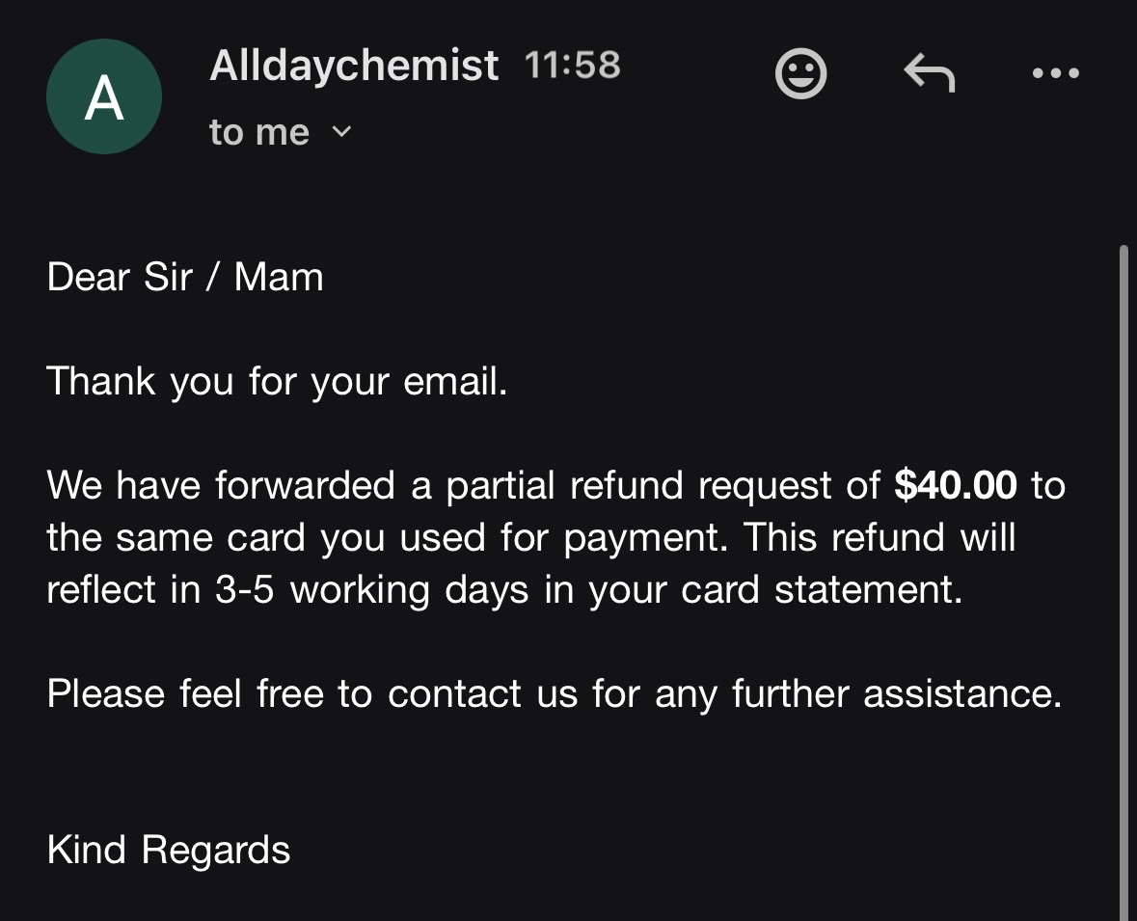Open the three-dot more options menu
The width and height of the screenshot is (1137, 921).
[x=1055, y=73]
